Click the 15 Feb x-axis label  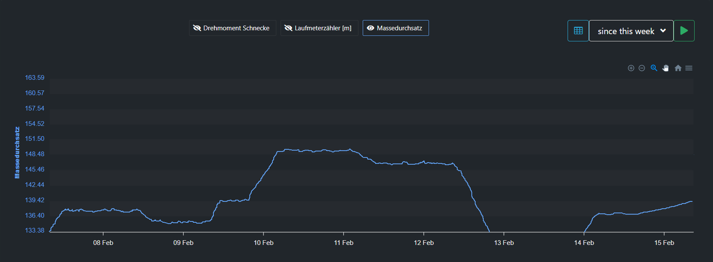click(664, 243)
